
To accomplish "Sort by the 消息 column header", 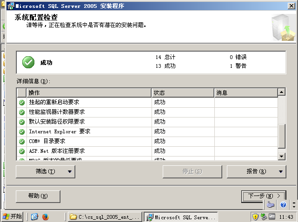I will click(x=246, y=93).
